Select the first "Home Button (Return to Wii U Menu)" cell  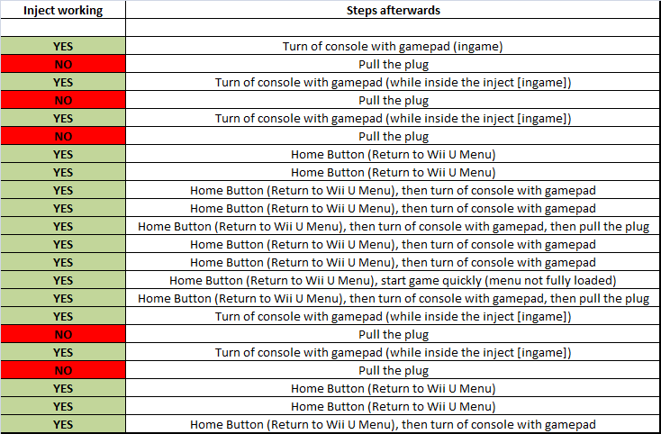tap(393, 154)
